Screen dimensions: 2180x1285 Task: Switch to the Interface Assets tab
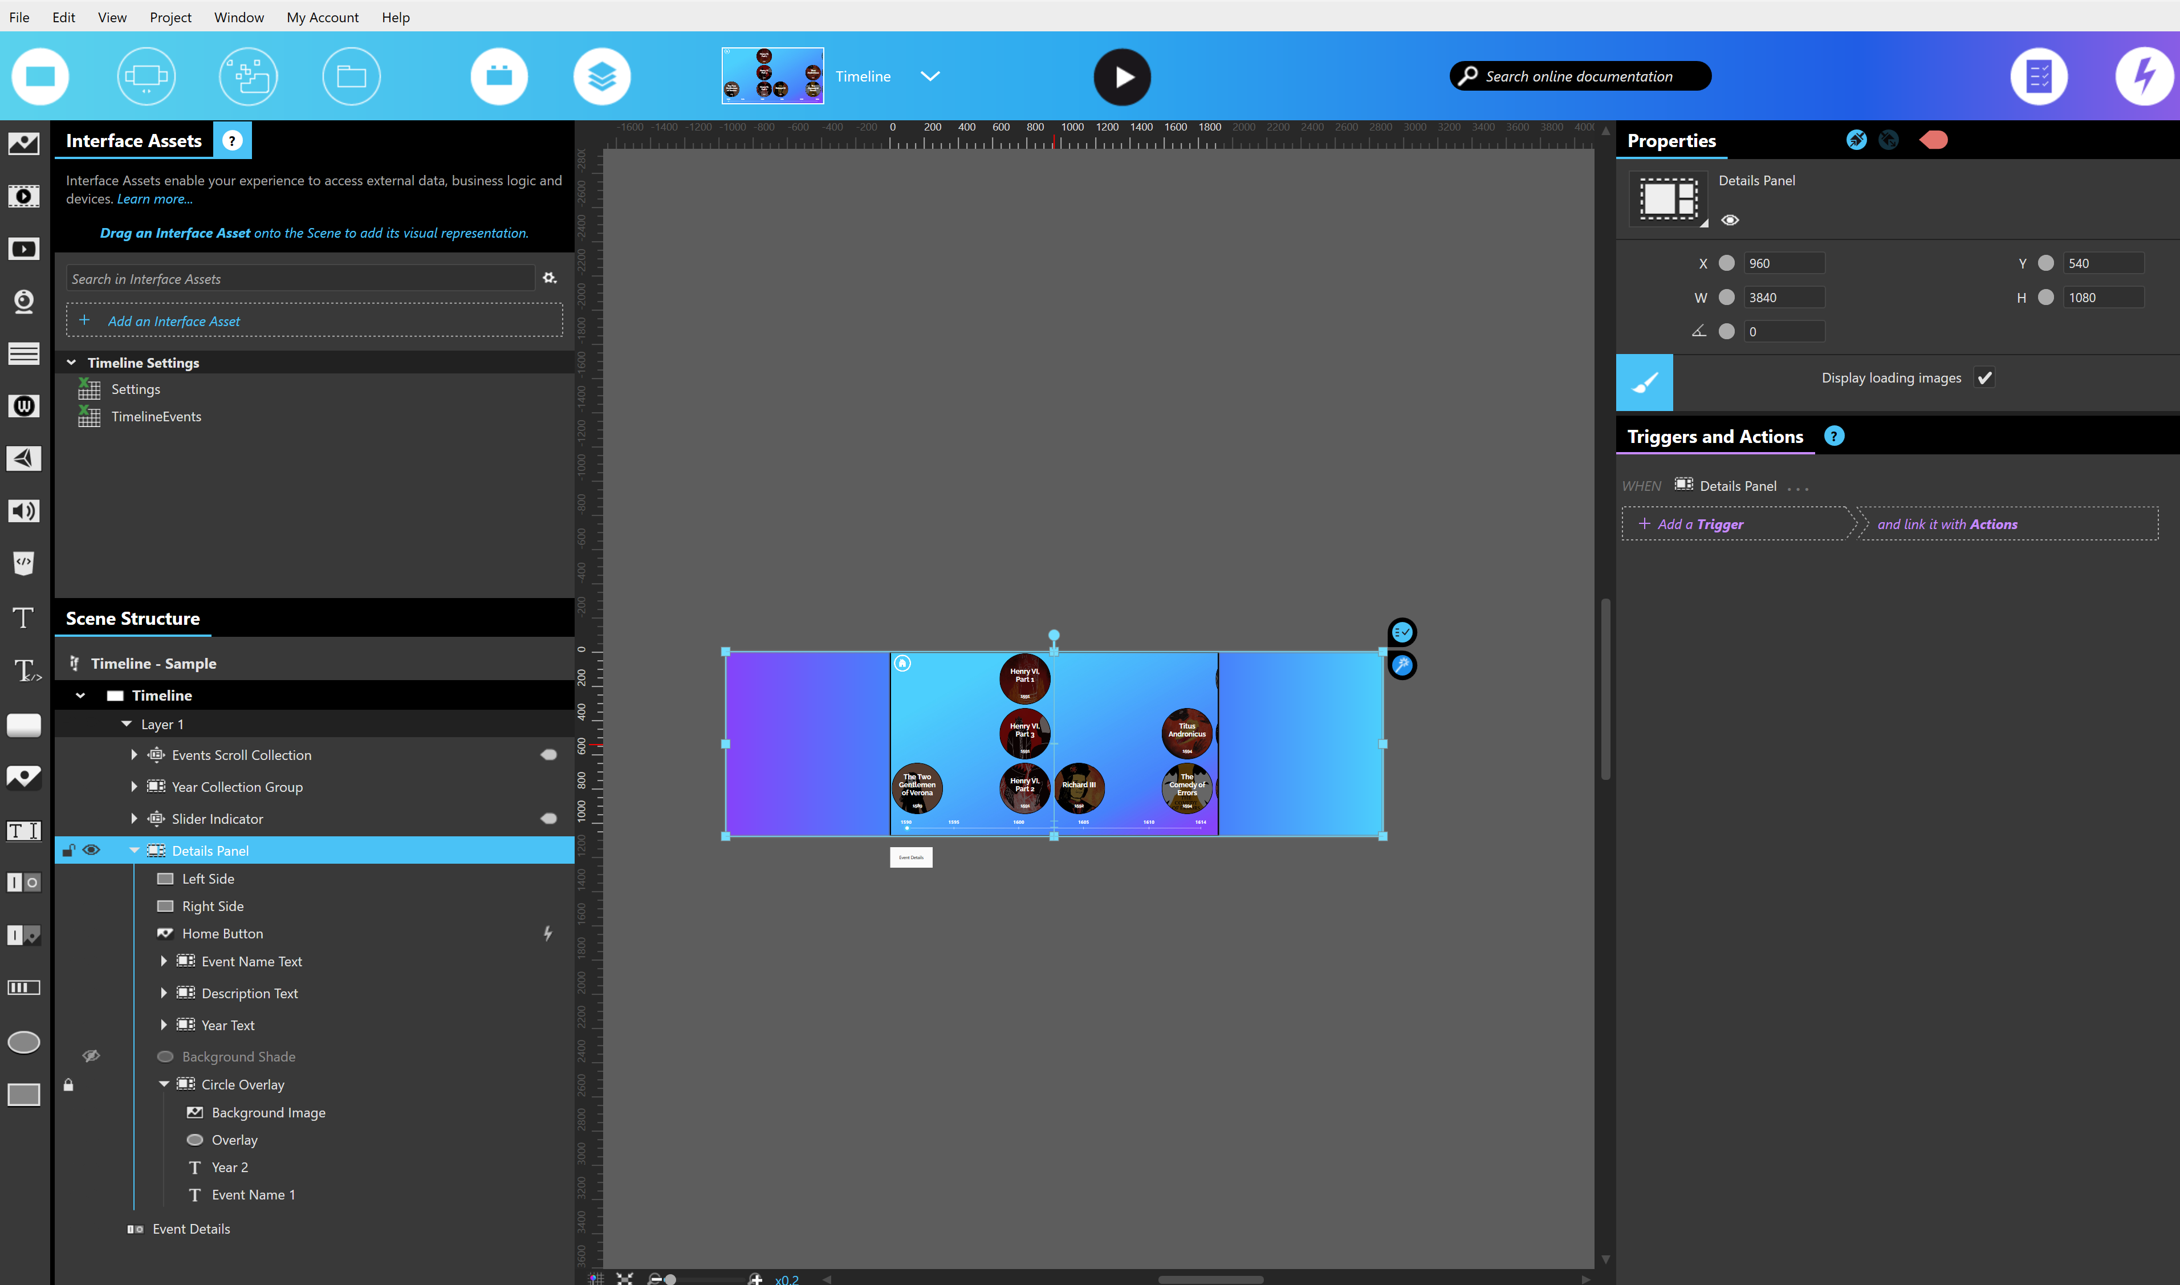click(132, 140)
